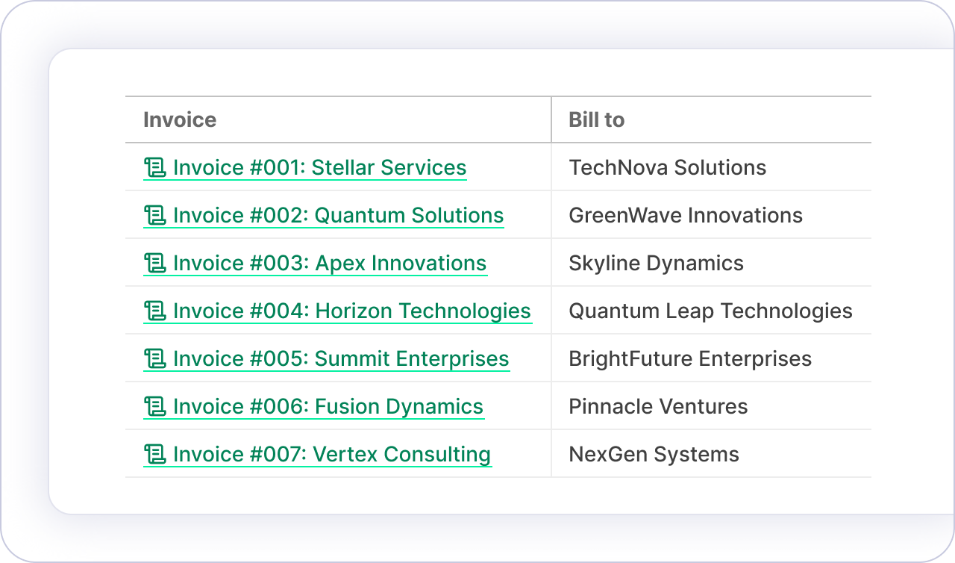955x563 pixels.
Task: Open Invoice #005: Summit Enterprises link
Action: [x=340, y=358]
